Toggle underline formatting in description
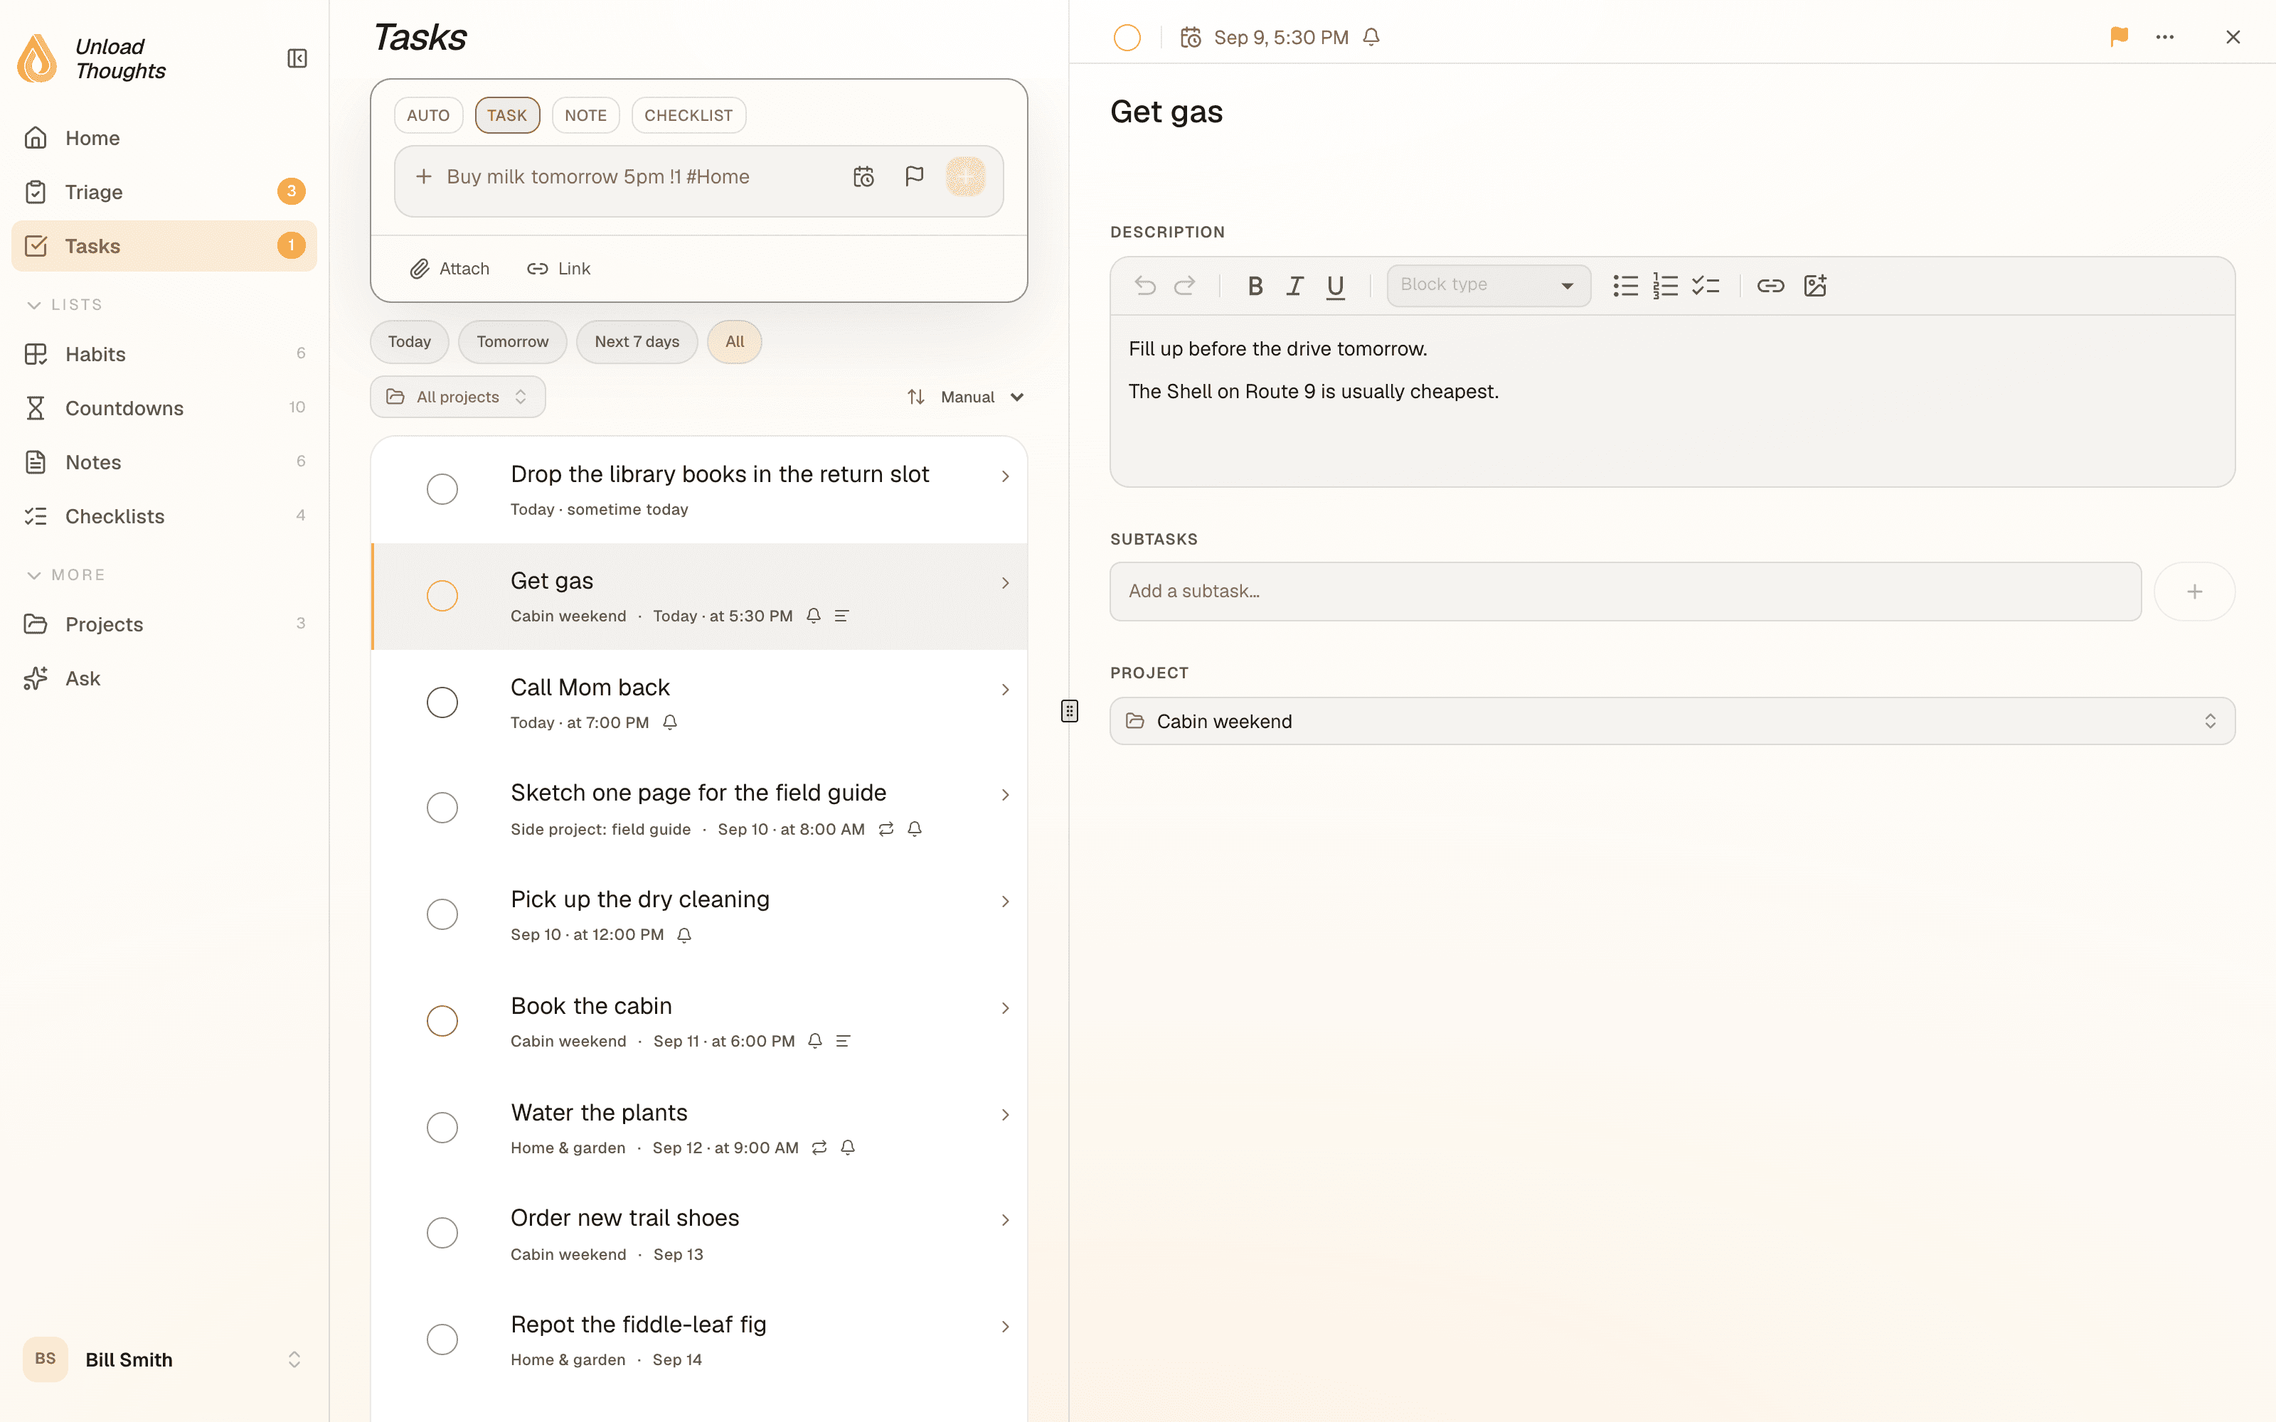2276x1422 pixels. [1336, 285]
